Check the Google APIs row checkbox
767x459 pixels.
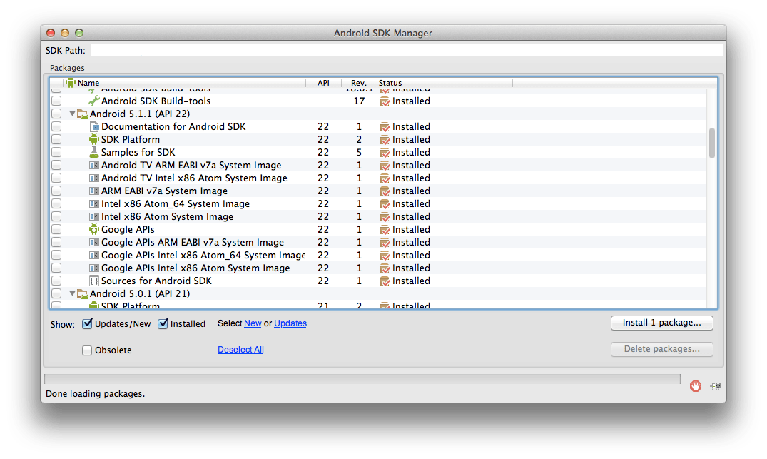(x=56, y=230)
